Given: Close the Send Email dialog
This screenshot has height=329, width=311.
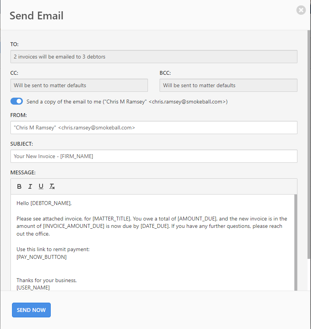Looking at the screenshot, I should (301, 10).
